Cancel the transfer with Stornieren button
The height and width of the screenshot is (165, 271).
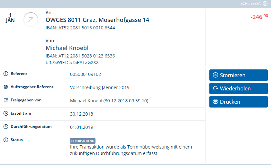[238, 75]
